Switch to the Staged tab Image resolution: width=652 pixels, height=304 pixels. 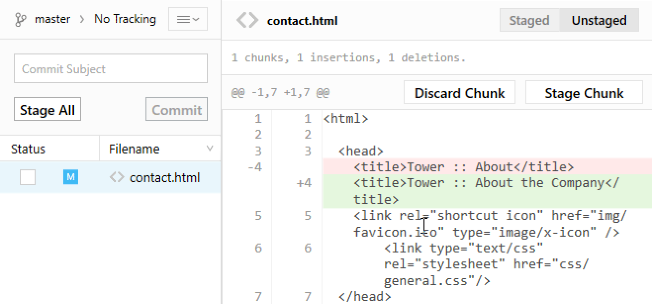point(529,20)
